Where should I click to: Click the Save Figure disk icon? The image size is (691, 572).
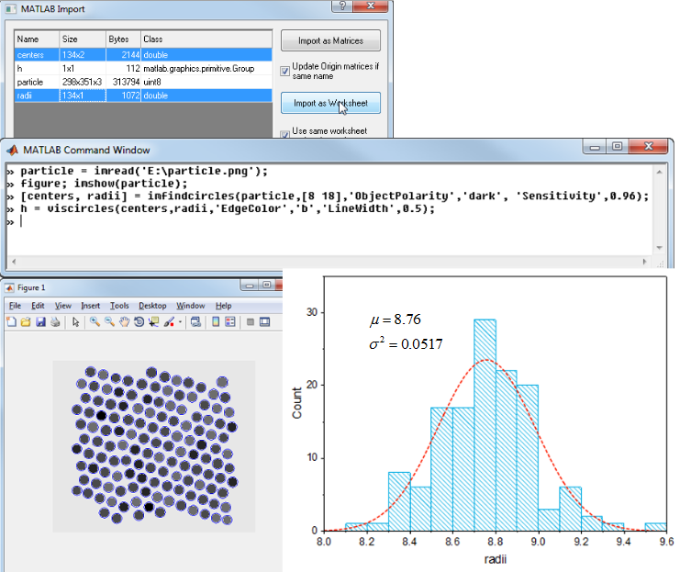click(39, 322)
